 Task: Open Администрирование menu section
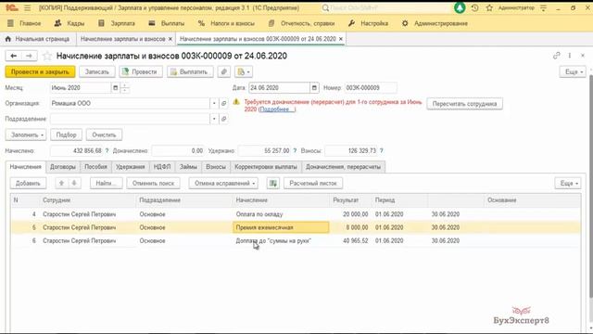435,23
